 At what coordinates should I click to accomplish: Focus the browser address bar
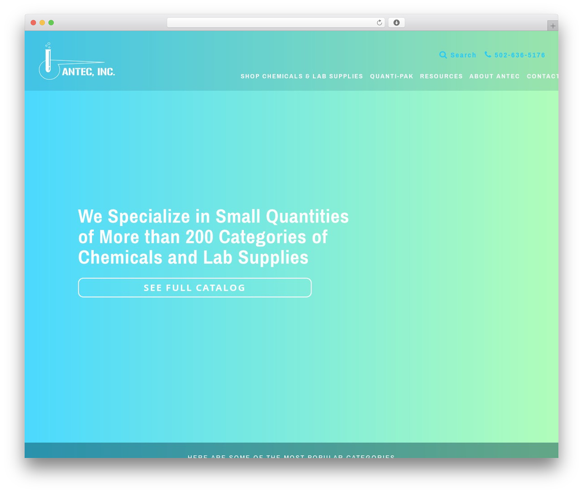click(276, 23)
